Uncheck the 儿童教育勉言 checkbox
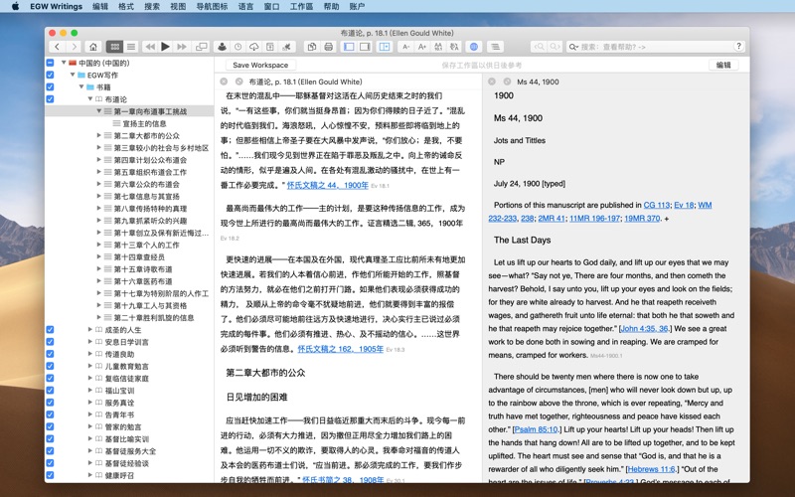Screen dimensions: 795x497 [x=50, y=366]
